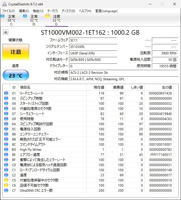
Task: Click the ID column header
Action: pos(14,87)
